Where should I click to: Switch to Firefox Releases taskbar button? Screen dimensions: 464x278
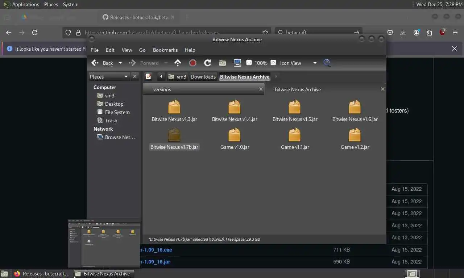(42, 274)
